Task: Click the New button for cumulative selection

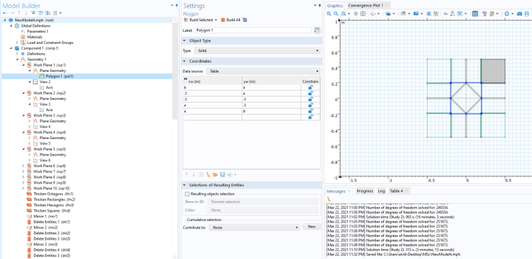Action: click(311, 227)
